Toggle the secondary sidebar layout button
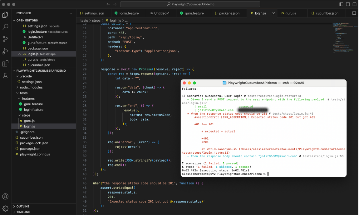359x215 pixels. pyautogui.click(x=354, y=4)
